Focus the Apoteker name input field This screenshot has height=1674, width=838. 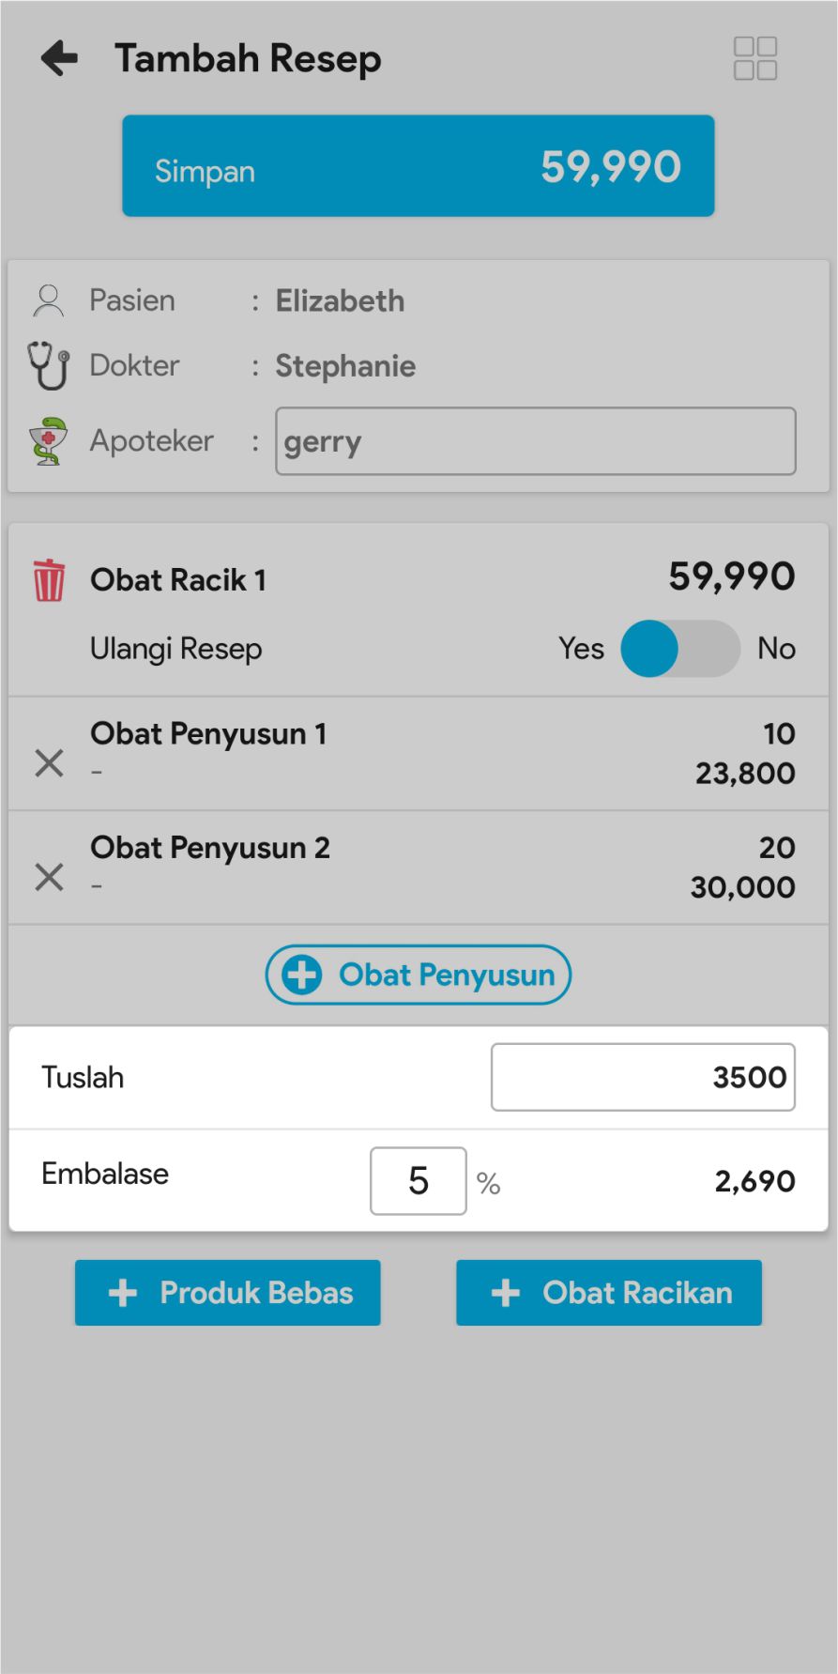point(535,441)
